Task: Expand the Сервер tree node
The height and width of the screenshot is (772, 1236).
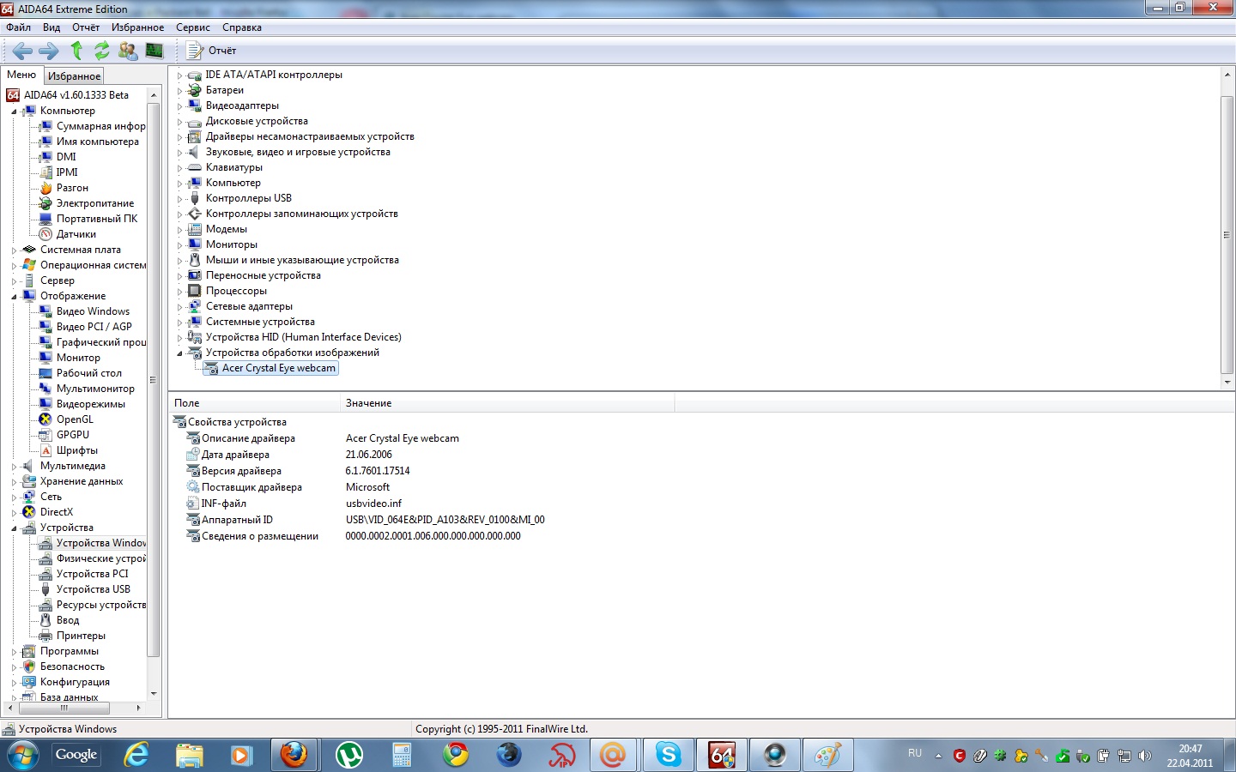Action: click(15, 281)
